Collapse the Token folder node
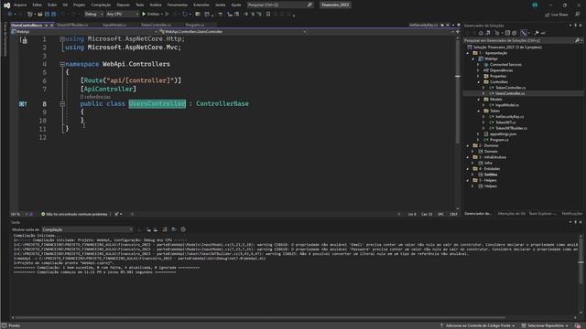 point(479,111)
